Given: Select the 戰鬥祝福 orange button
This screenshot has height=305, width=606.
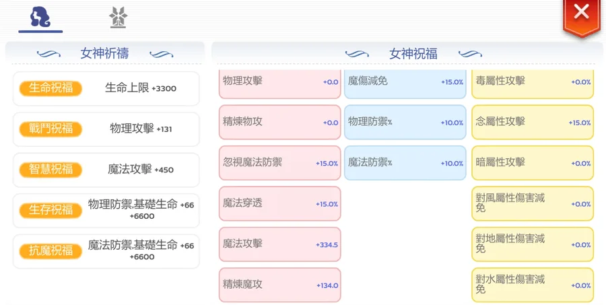Looking at the screenshot, I should tap(51, 129).
